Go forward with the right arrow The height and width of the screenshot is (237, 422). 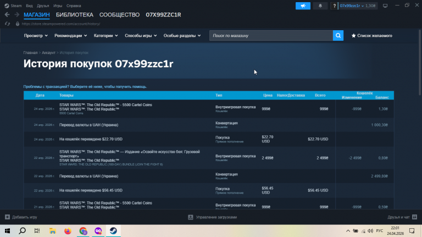[16, 14]
